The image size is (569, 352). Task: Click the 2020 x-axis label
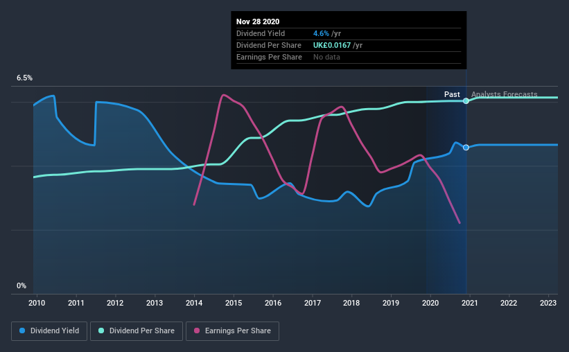pos(430,303)
